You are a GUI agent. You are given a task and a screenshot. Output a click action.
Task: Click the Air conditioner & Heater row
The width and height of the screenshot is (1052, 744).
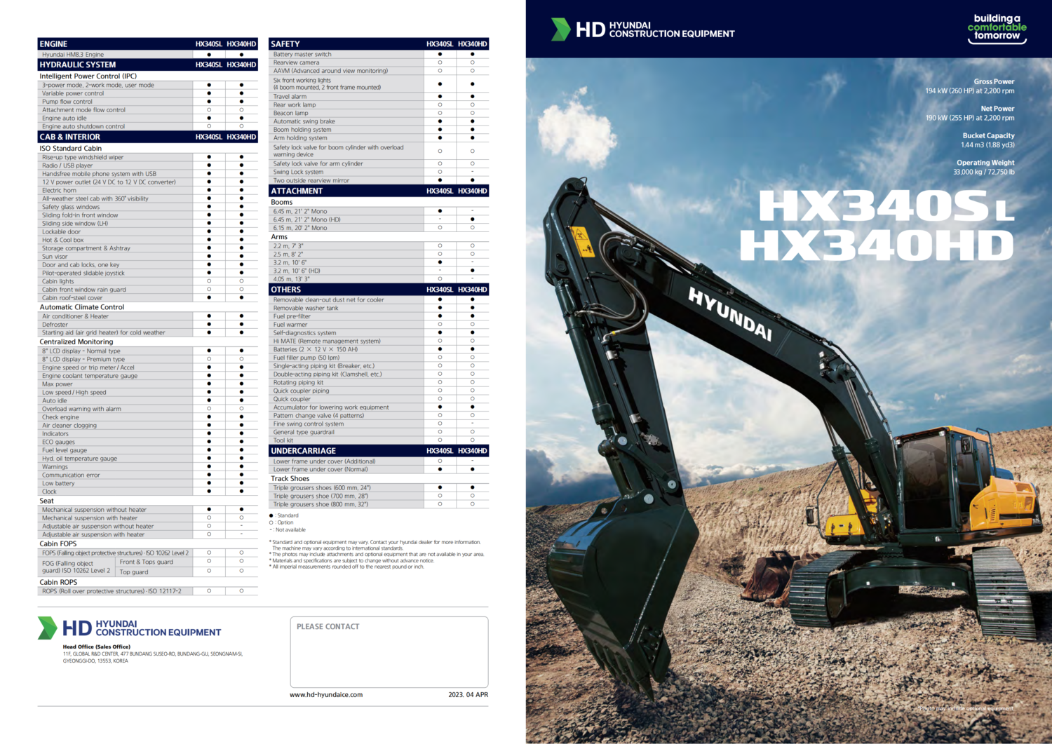[x=148, y=316]
